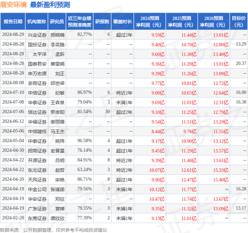Select the 机构简称 column header
Image resolution: width=248 pixels, height=233 pixels.
[x=37, y=22]
